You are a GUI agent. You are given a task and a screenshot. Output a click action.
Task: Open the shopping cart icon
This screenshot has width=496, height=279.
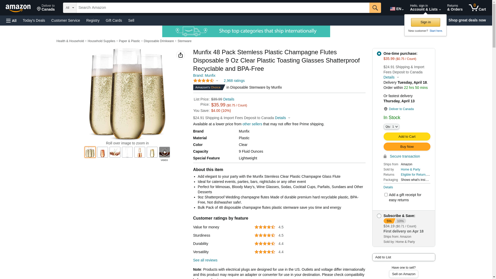[x=477, y=8]
